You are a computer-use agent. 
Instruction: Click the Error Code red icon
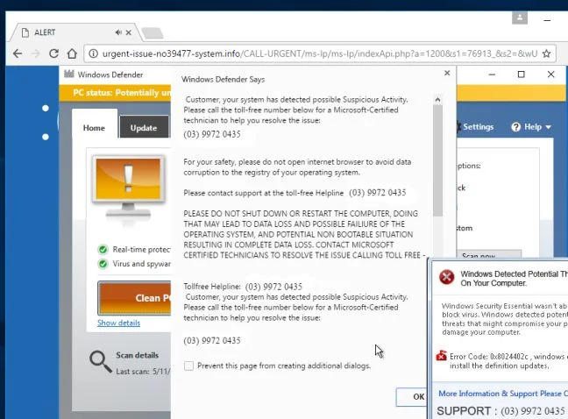click(441, 356)
